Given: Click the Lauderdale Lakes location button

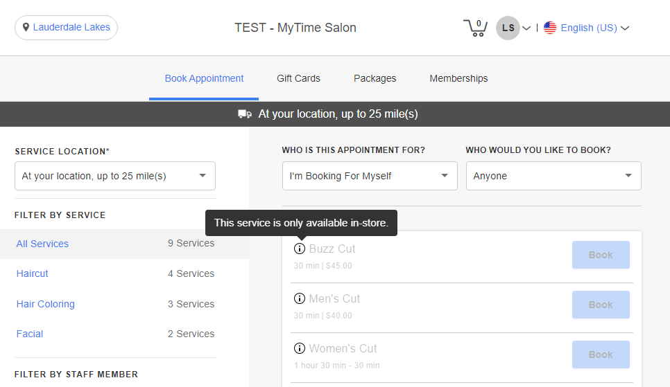Looking at the screenshot, I should 66,28.
